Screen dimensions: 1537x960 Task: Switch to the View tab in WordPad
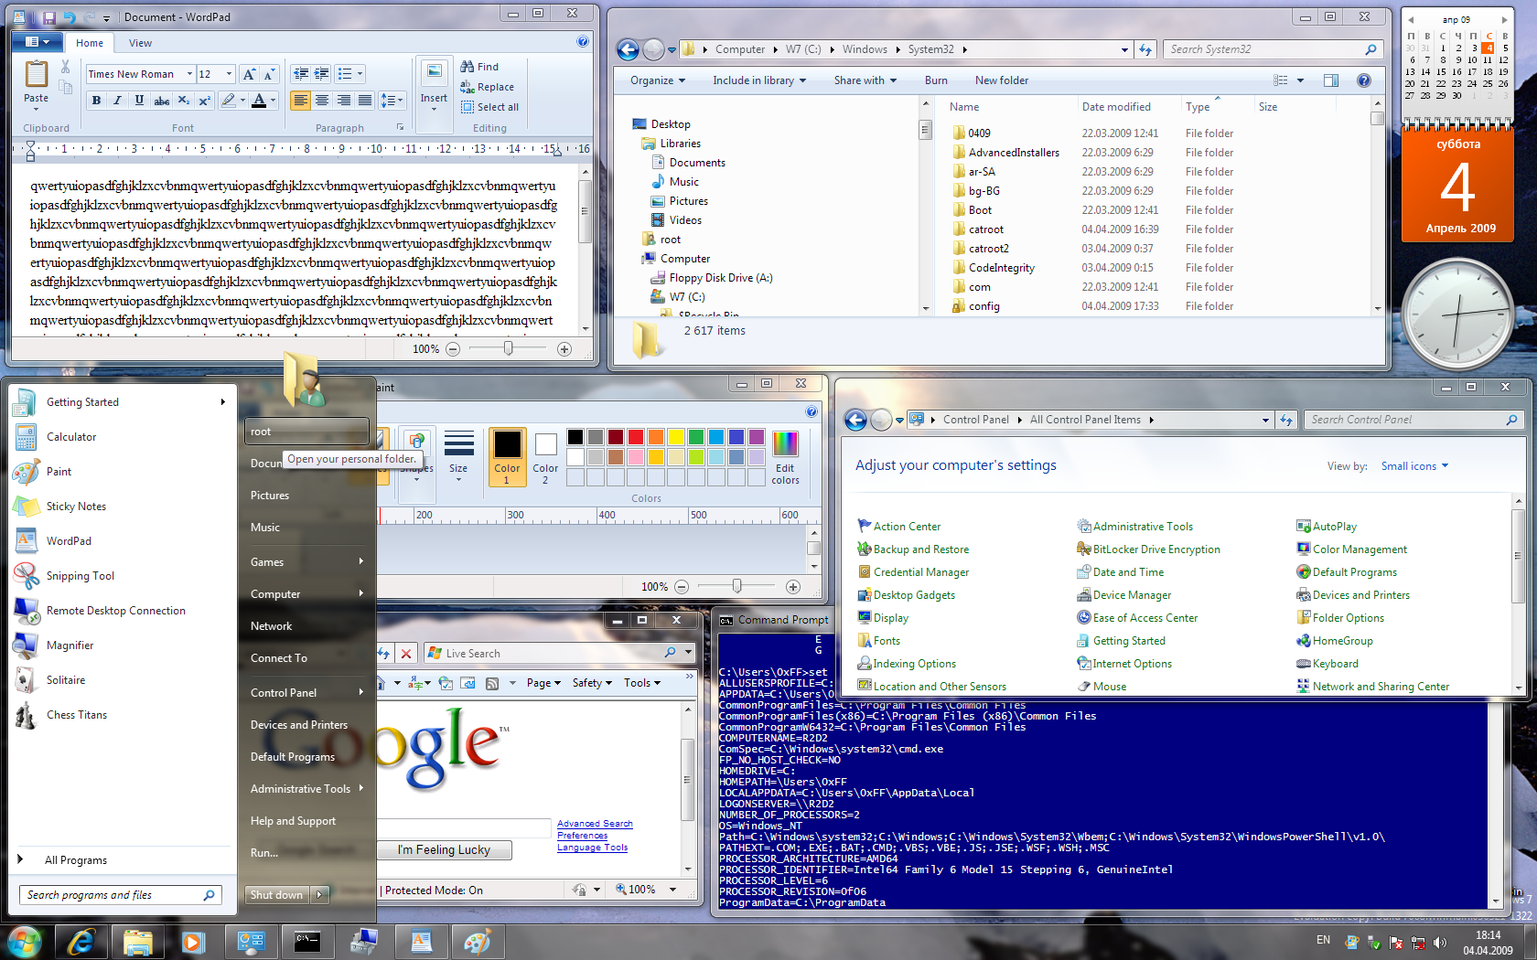[140, 43]
